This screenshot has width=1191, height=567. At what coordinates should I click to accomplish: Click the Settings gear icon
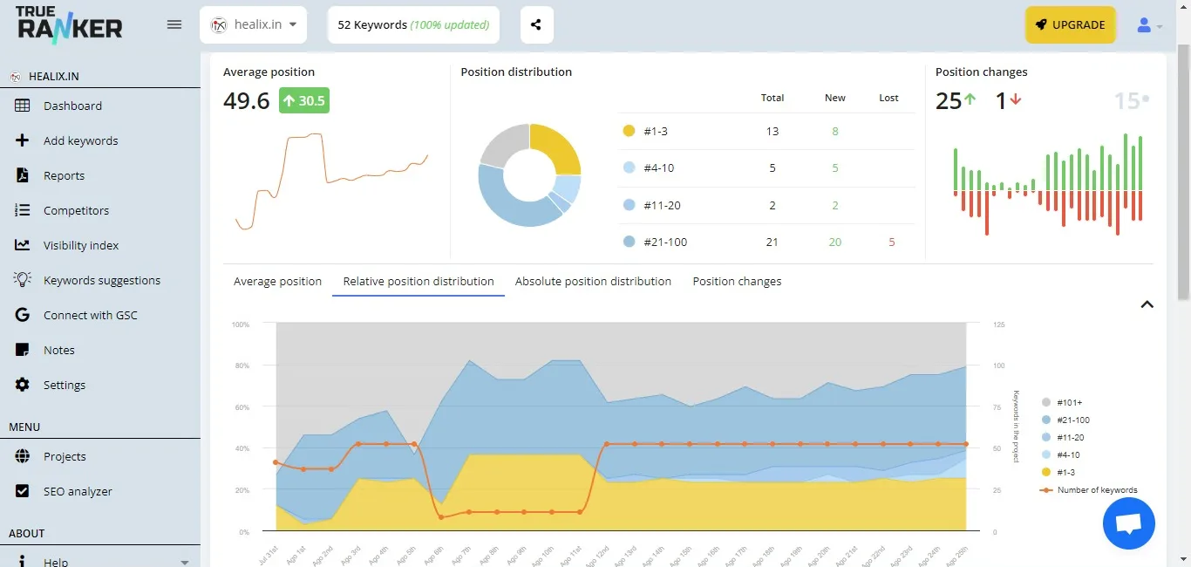click(x=23, y=385)
